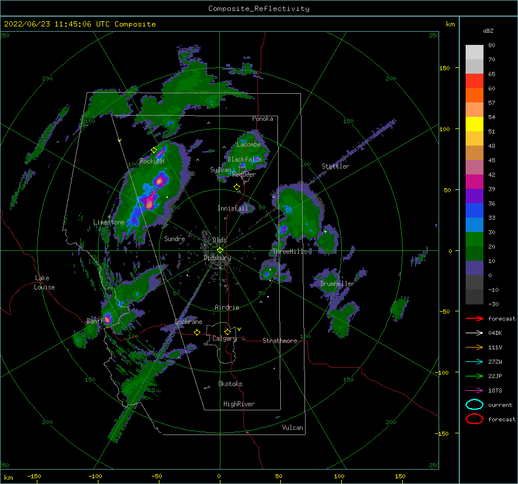Click the cyan current ellipse legend icon

tap(474, 405)
